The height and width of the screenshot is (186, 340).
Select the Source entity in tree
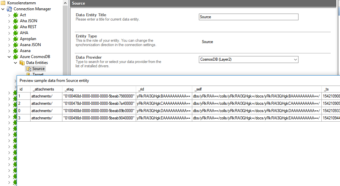(x=38, y=69)
